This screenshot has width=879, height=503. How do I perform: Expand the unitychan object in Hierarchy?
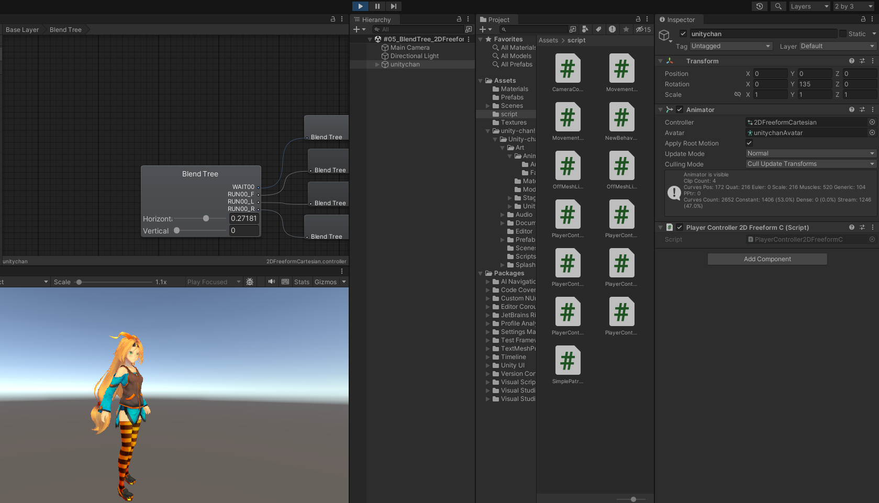[x=377, y=64]
